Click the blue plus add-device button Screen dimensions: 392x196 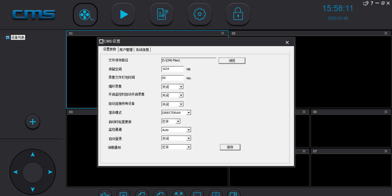(33, 122)
